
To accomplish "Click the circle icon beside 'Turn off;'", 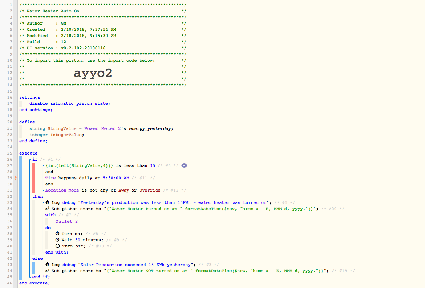I will pos(58,246).
